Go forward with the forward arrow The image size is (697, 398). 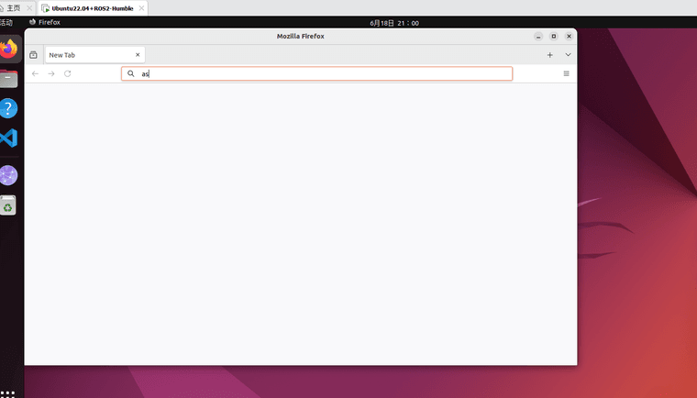[51, 73]
